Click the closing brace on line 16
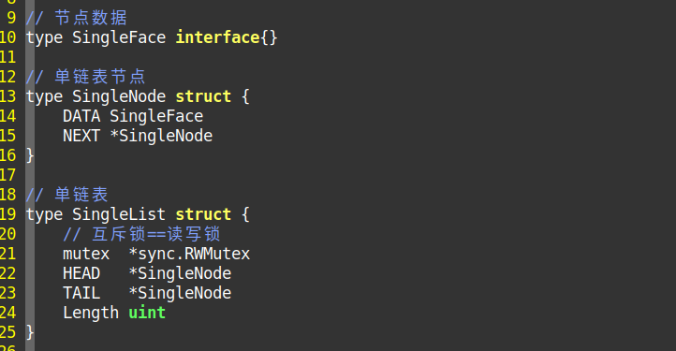This screenshot has width=676, height=351. tap(30, 155)
